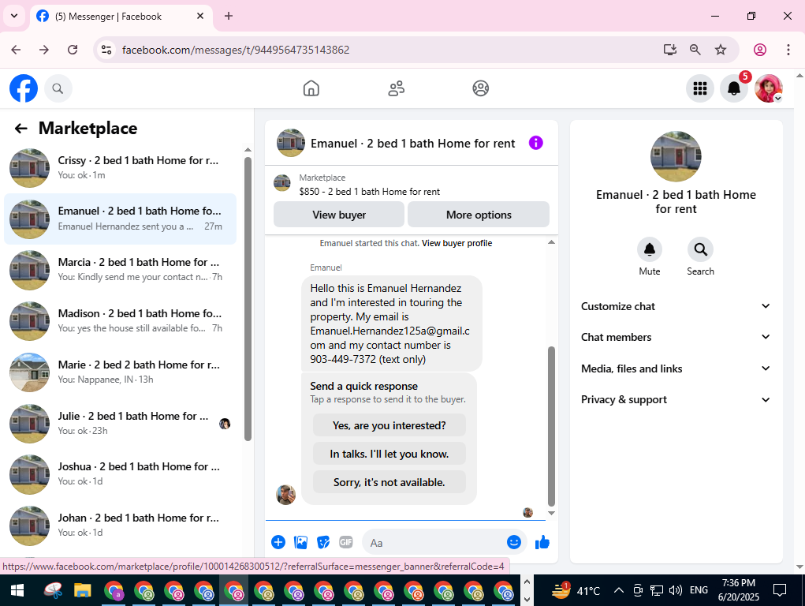Open the account profile picture menu

pyautogui.click(x=768, y=88)
